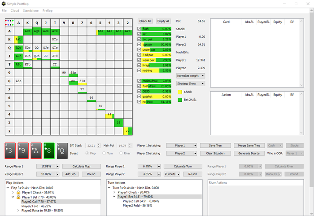Open the File menu
The height and width of the screenshot is (216, 314).
click(4, 11)
